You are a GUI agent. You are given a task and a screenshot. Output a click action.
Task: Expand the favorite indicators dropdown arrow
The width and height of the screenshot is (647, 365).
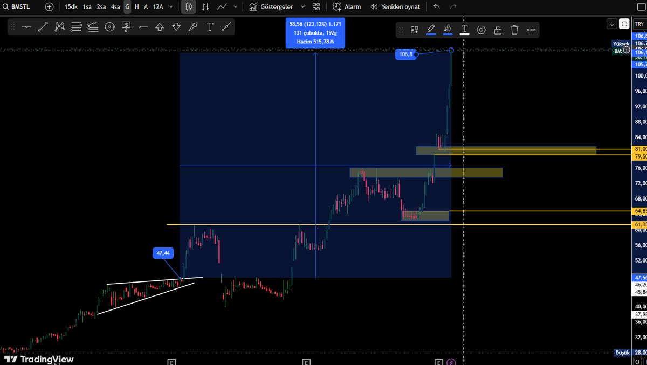302,7
